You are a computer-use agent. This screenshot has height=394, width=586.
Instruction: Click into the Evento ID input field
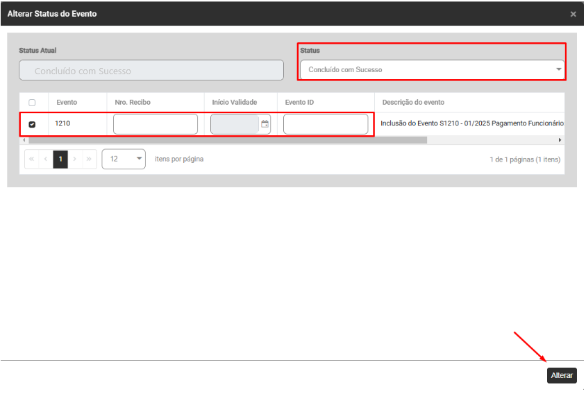coord(326,124)
